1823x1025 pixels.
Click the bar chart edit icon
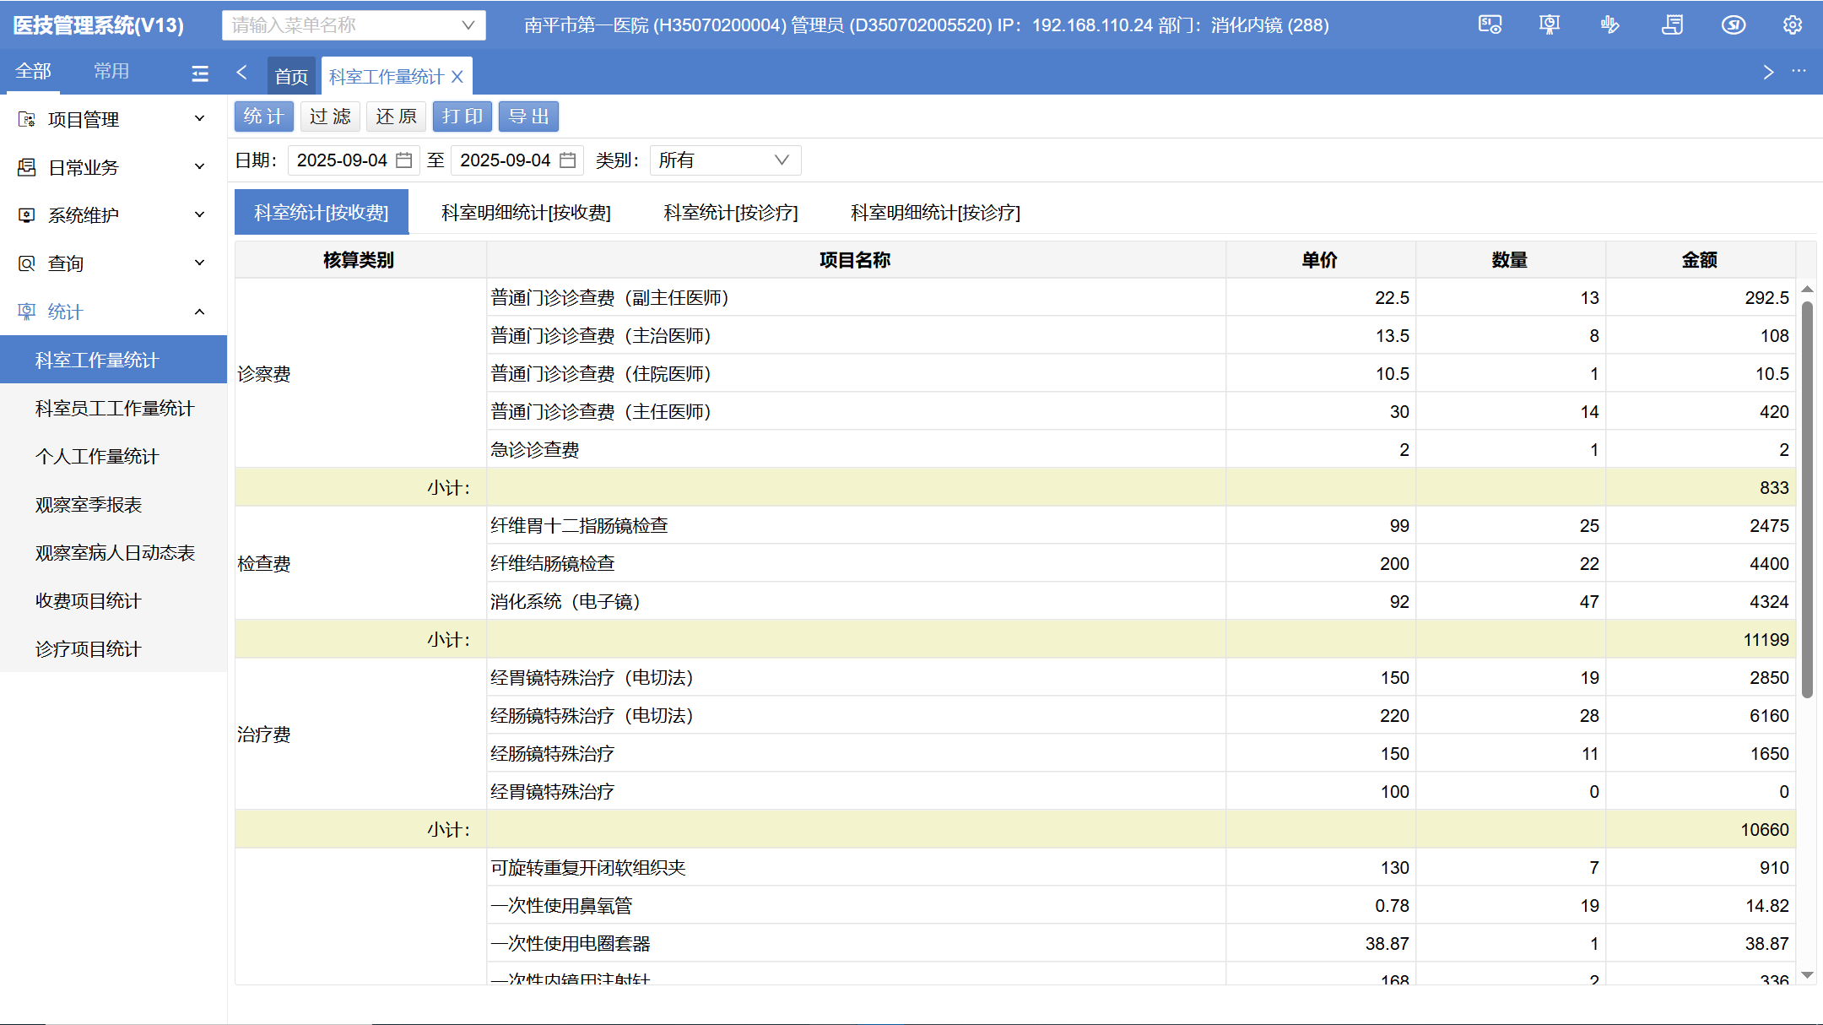click(1609, 25)
